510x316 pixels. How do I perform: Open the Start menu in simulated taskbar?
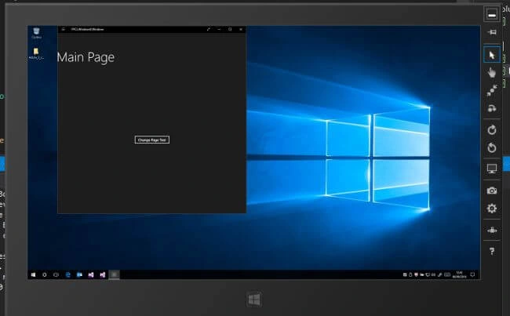coord(33,274)
